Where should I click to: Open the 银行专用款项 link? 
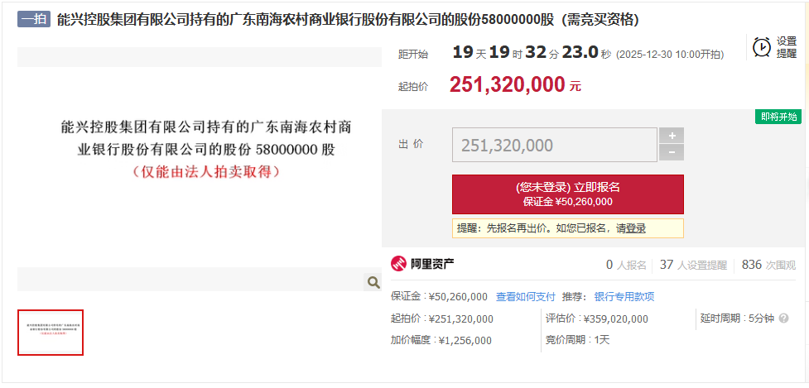click(x=624, y=296)
